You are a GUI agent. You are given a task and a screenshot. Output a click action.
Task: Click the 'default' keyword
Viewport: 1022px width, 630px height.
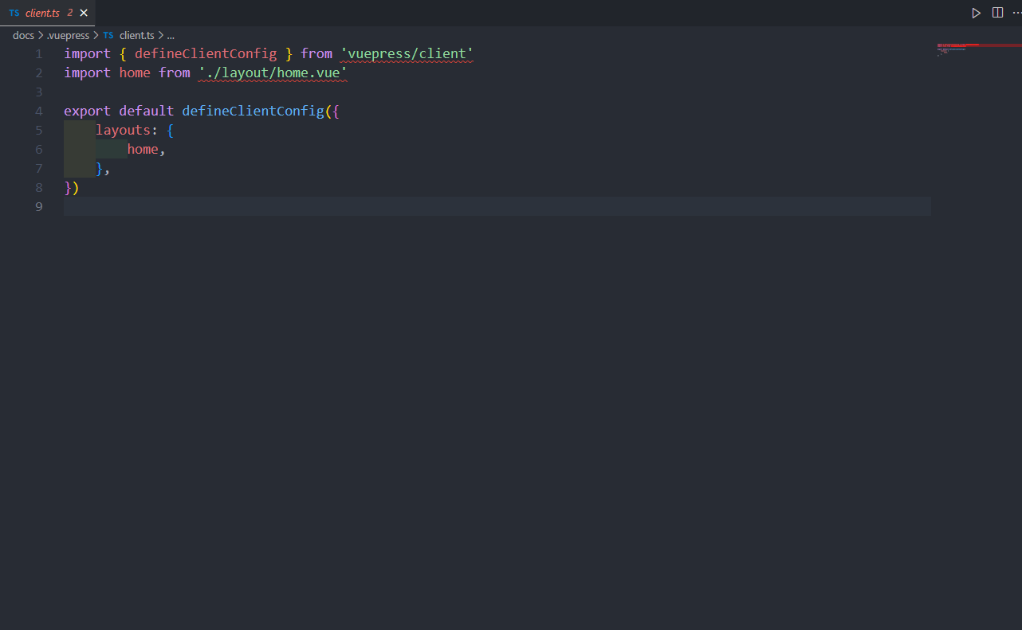click(x=147, y=111)
